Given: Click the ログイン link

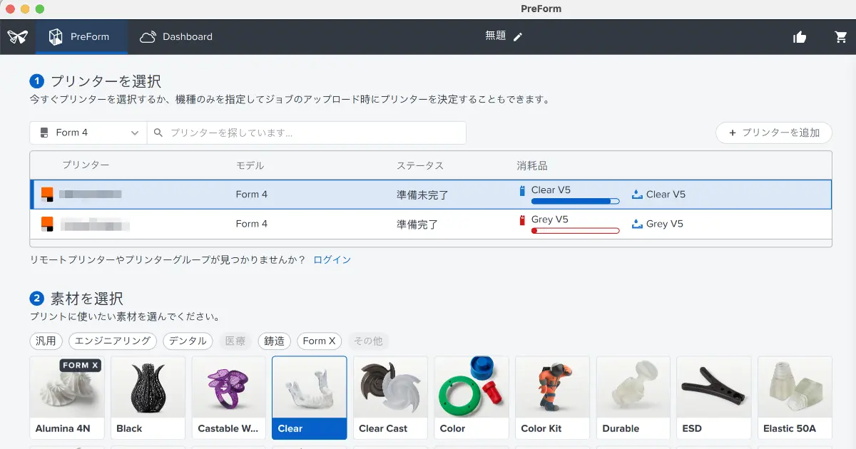Looking at the screenshot, I should [x=332, y=259].
